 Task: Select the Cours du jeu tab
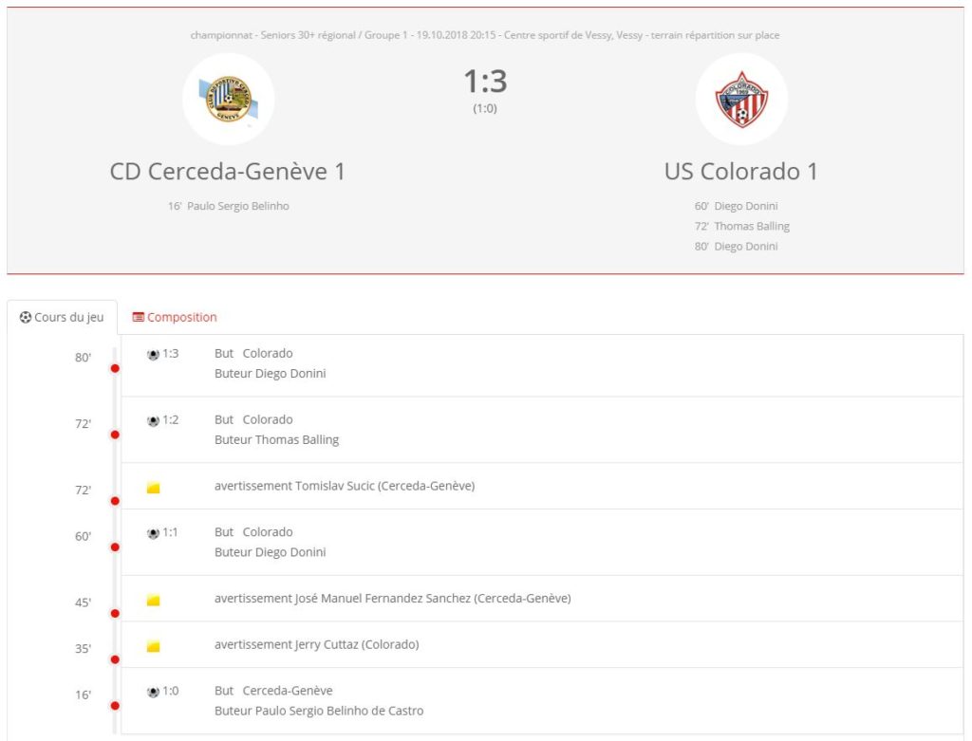[x=62, y=317]
